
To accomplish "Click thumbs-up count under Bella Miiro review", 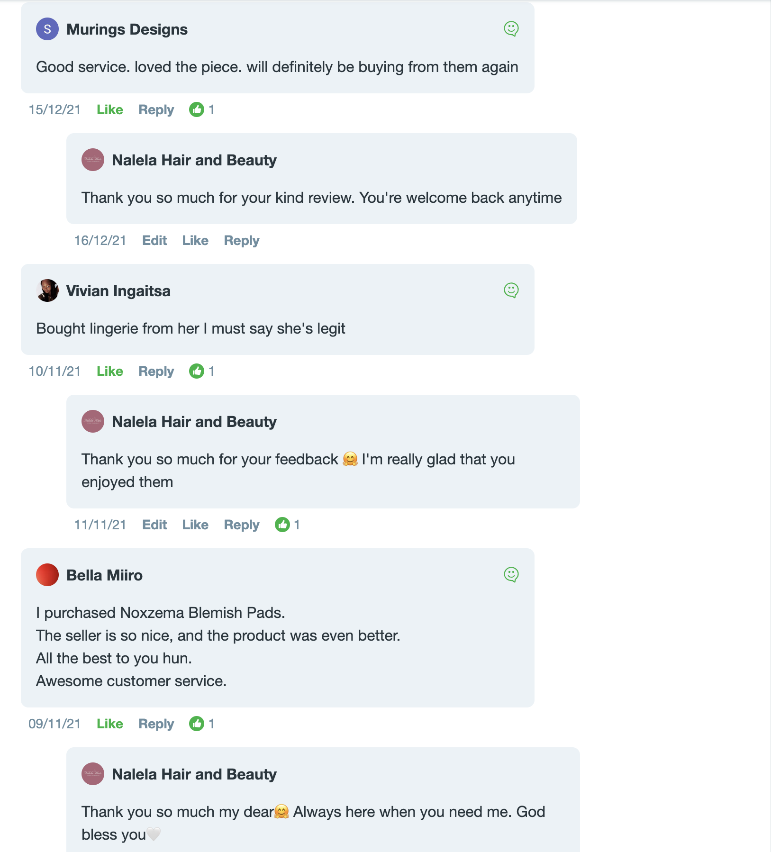I will [202, 724].
